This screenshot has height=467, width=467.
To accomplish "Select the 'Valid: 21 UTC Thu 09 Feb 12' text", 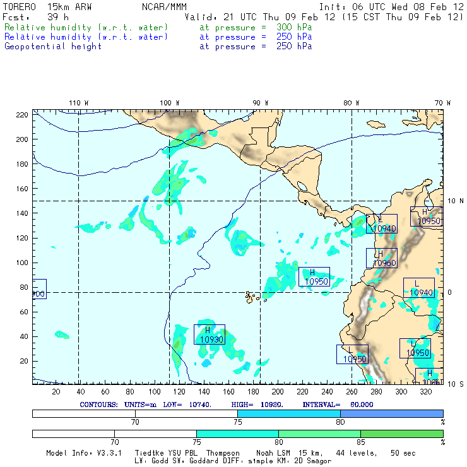I will tap(260, 17).
